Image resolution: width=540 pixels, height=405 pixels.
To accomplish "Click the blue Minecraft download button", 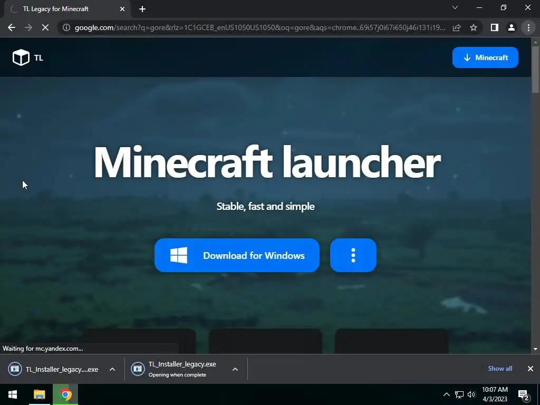I will pos(485,57).
